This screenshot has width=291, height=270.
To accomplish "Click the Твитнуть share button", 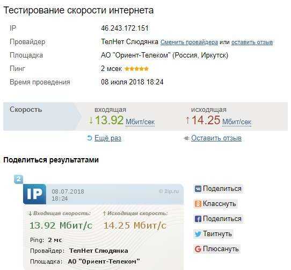I will pyautogui.click(x=213, y=234).
